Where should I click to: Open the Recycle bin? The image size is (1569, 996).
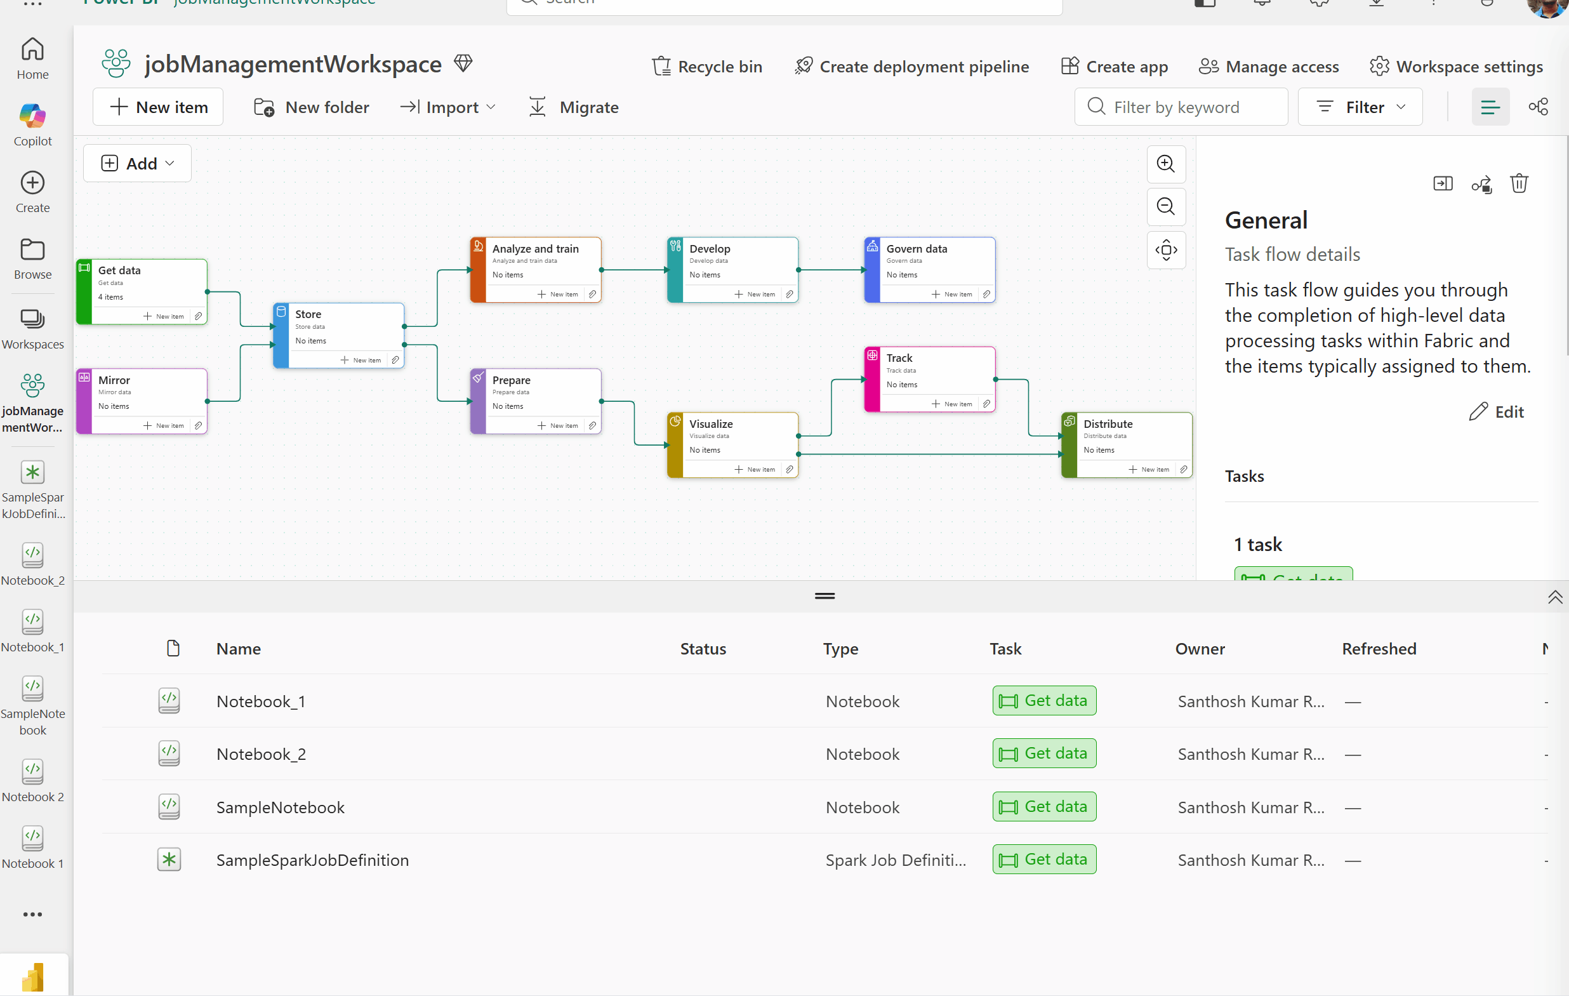tap(707, 66)
